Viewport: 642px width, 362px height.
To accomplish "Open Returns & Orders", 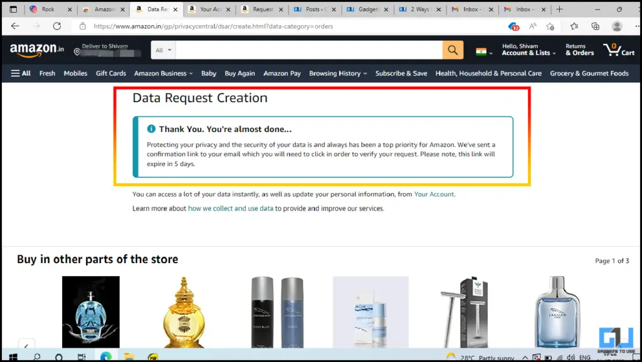I will pyautogui.click(x=580, y=50).
